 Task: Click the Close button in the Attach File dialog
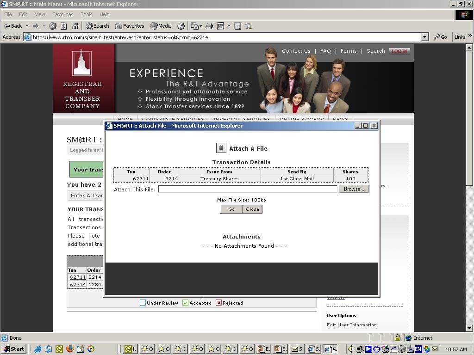coord(252,209)
